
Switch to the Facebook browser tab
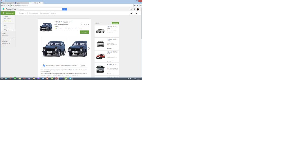(22, 3)
